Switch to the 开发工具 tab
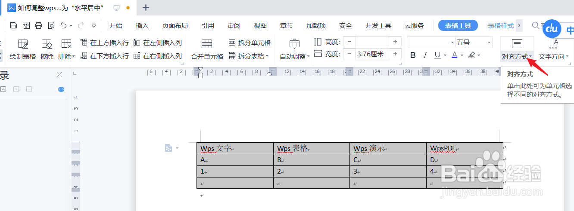This screenshot has height=211, width=574. point(378,26)
